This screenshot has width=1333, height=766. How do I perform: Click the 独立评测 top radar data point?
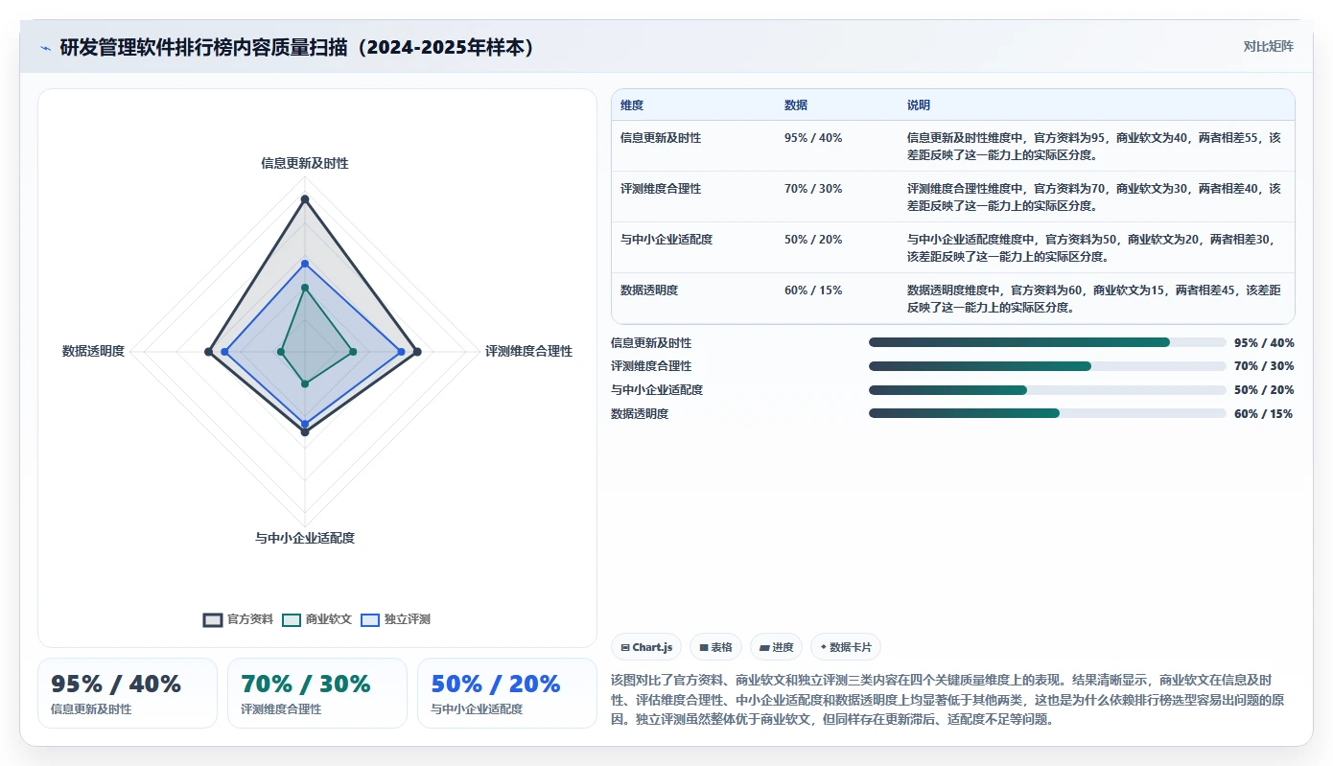click(305, 263)
